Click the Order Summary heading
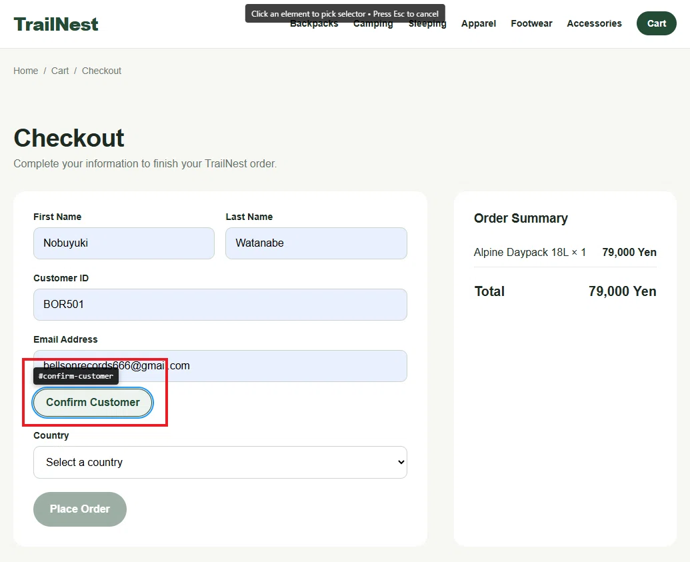690x562 pixels. coord(521,218)
